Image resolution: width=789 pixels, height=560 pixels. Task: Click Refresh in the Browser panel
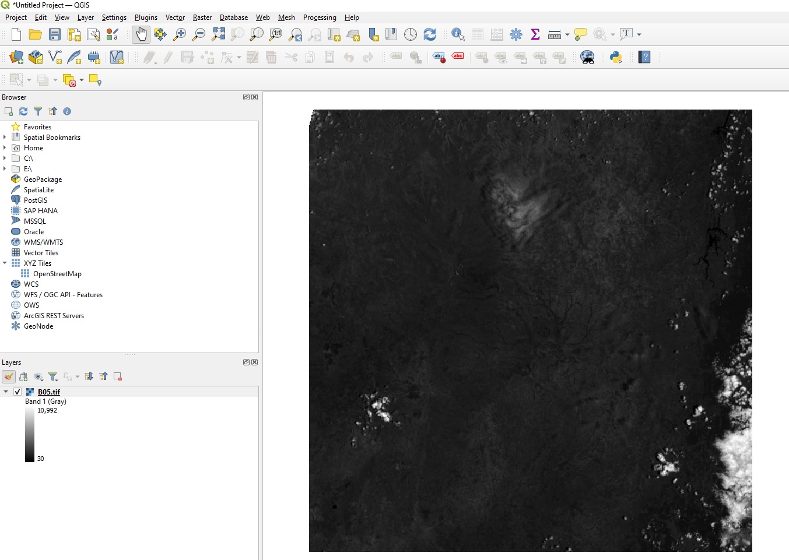(x=23, y=111)
